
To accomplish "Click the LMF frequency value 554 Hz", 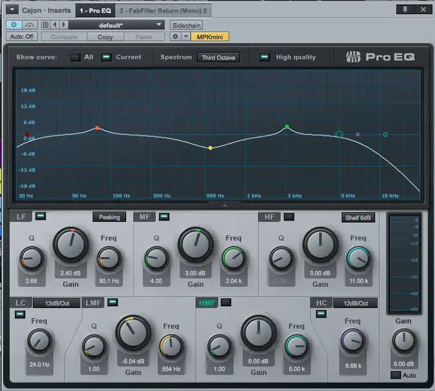I will pos(171,369).
